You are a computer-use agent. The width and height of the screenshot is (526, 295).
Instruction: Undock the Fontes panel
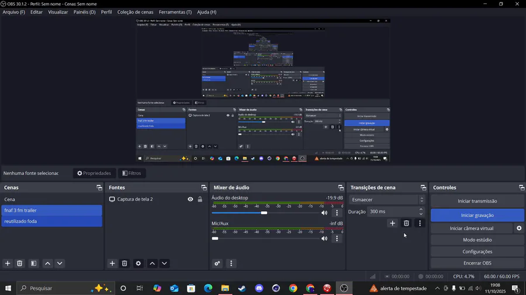[x=204, y=188]
